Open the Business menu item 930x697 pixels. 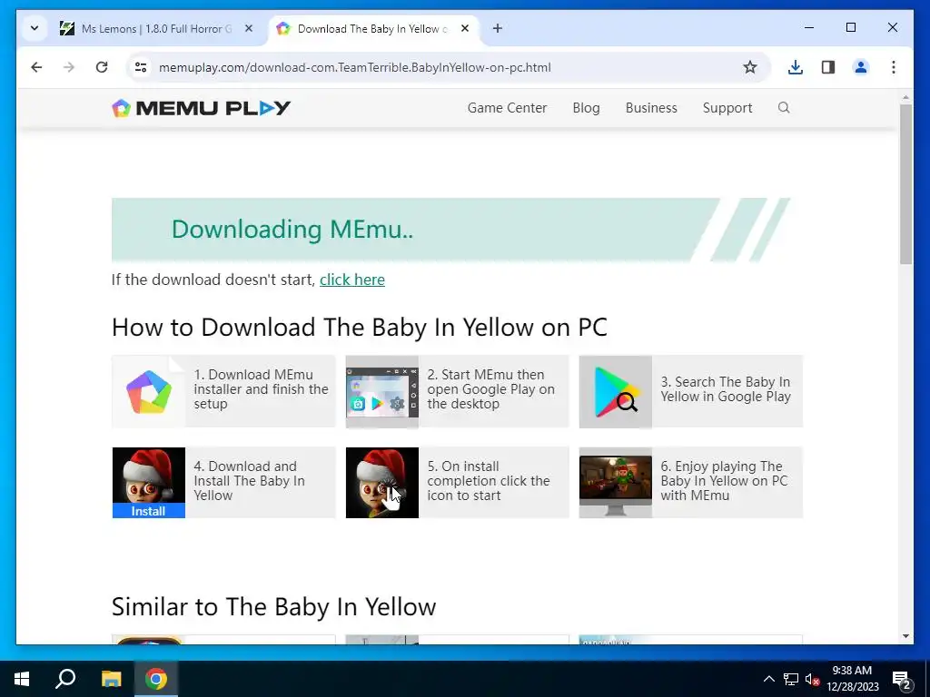pos(651,108)
